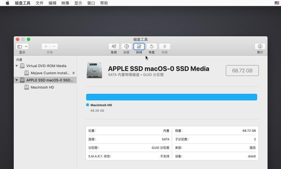Screen dimensions: 281x169
Task: Click the 分区图 row value GUID 分区图
Action: (161, 147)
